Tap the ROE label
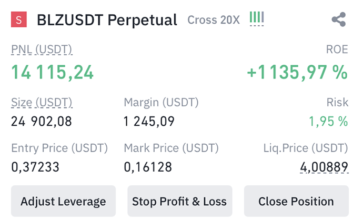Viewport: 363px width, 219px height. [x=337, y=49]
